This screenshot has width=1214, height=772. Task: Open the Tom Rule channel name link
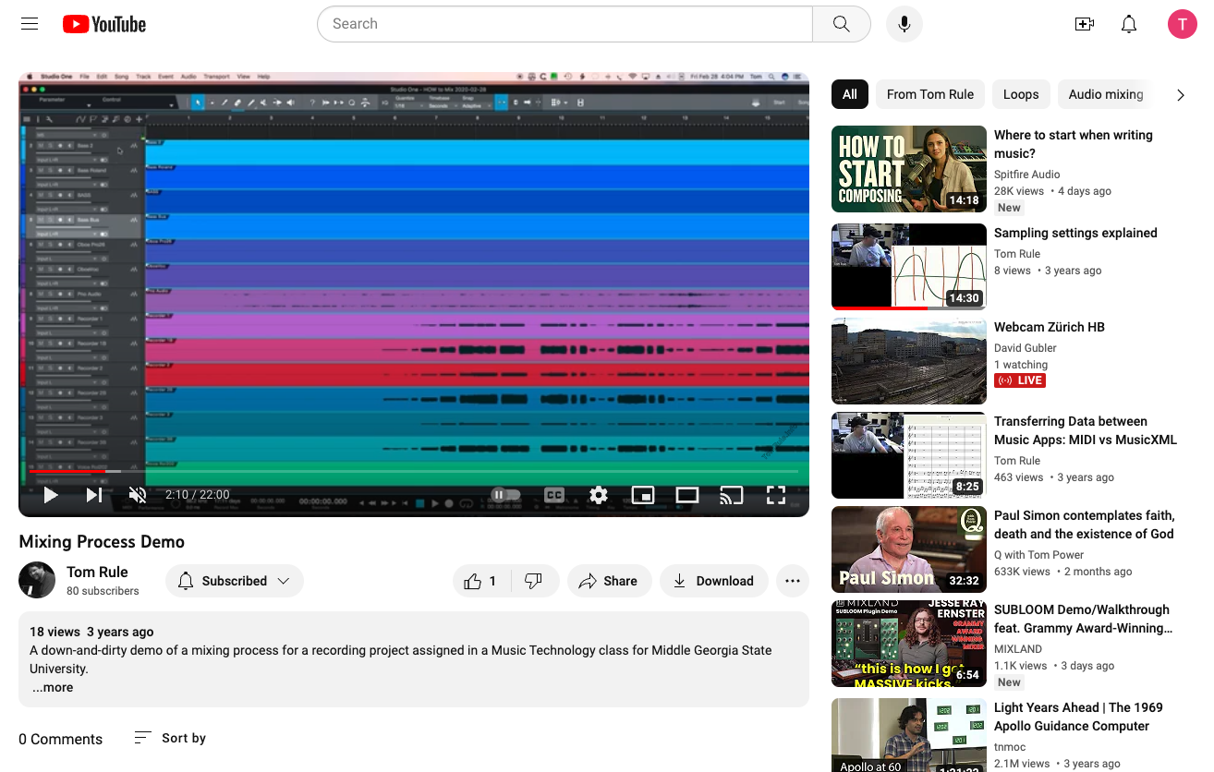(97, 572)
